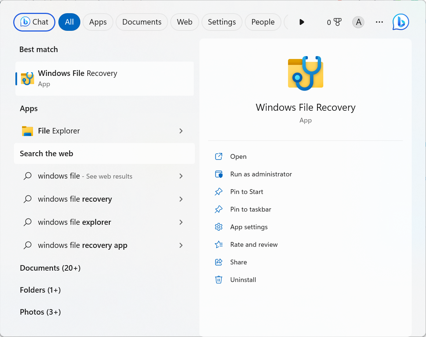The width and height of the screenshot is (426, 337).
Task: Open the account avatar labeled A
Action: tap(358, 22)
